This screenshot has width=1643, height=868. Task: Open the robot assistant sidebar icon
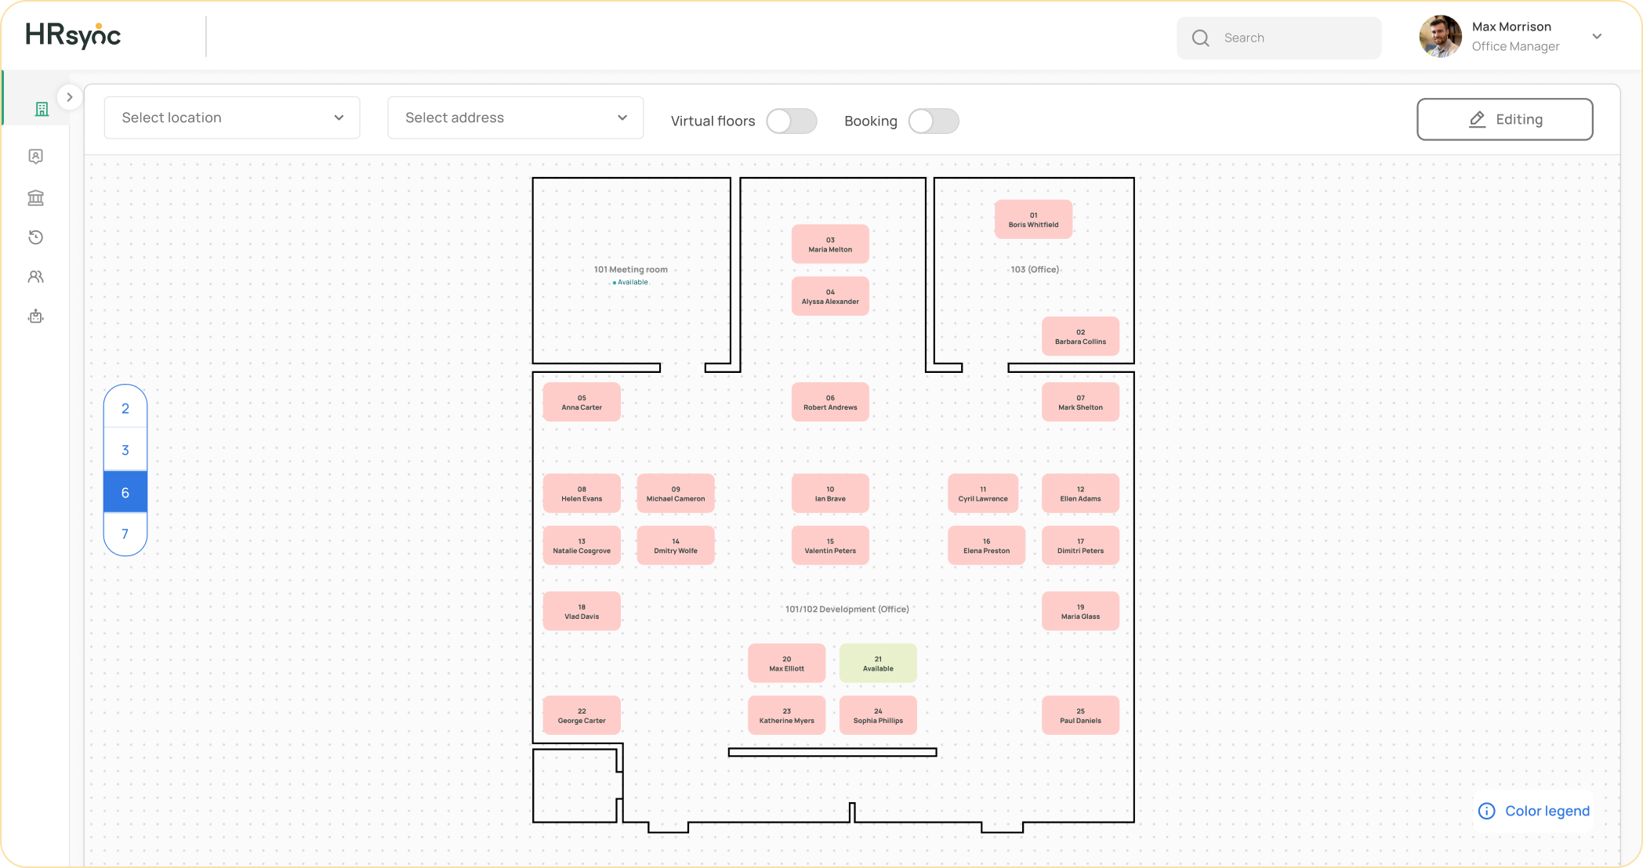coord(36,316)
